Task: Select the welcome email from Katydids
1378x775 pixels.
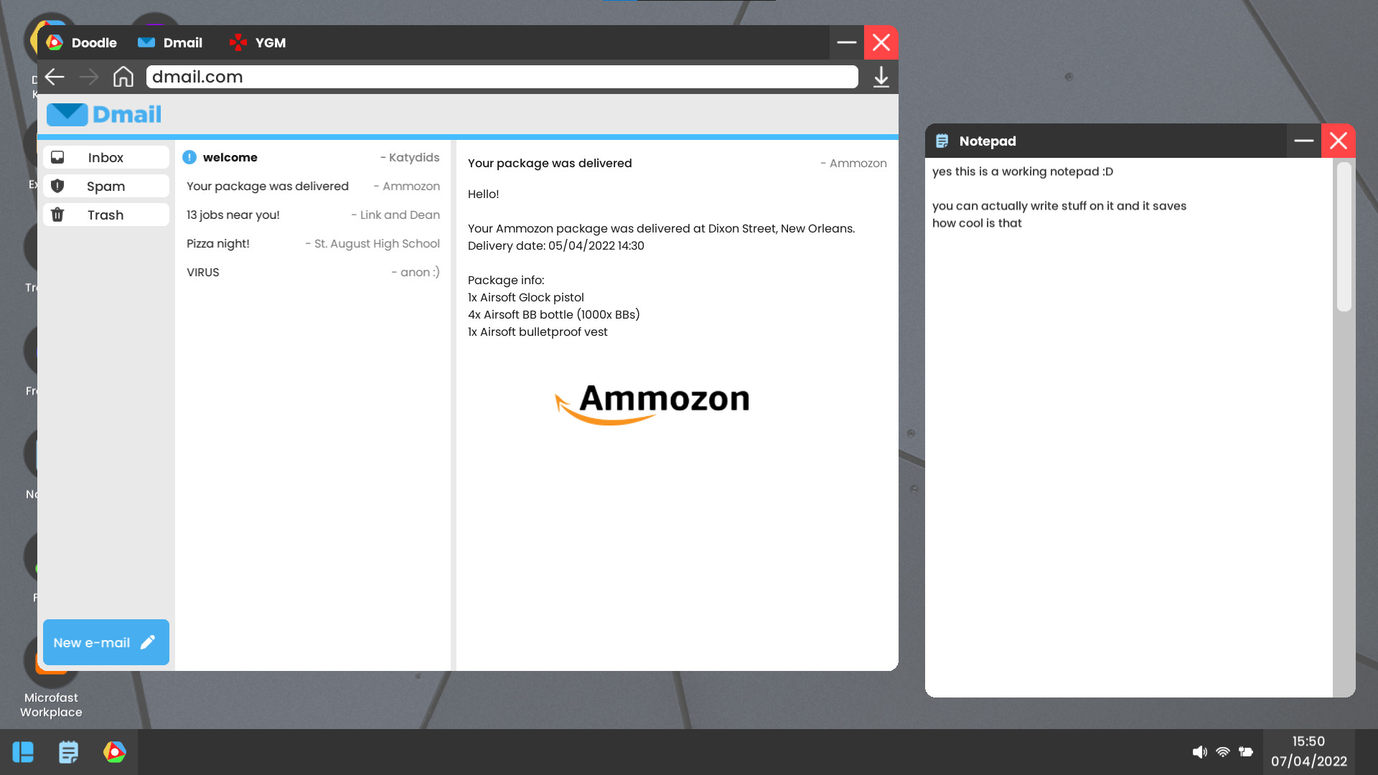Action: pyautogui.click(x=312, y=157)
